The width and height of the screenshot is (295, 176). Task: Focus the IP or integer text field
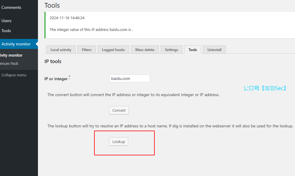129,78
